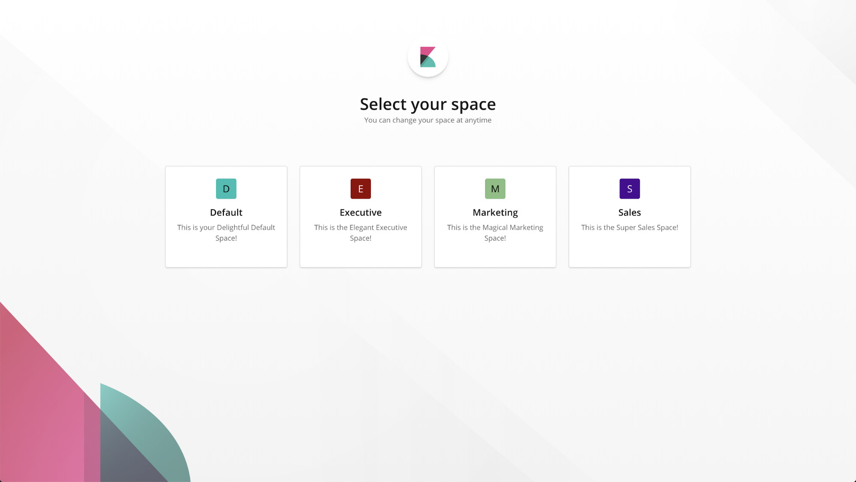Click the Delightful Default Space description

pyautogui.click(x=226, y=233)
